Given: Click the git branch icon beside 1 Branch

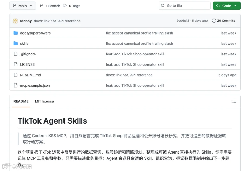Looking at the screenshot, I should click(x=41, y=6).
